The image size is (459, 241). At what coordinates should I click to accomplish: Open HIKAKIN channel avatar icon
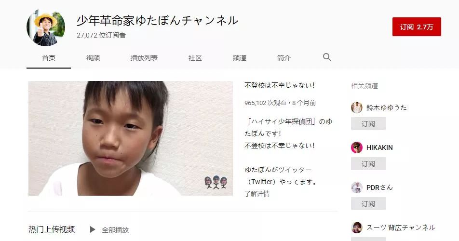click(x=357, y=147)
